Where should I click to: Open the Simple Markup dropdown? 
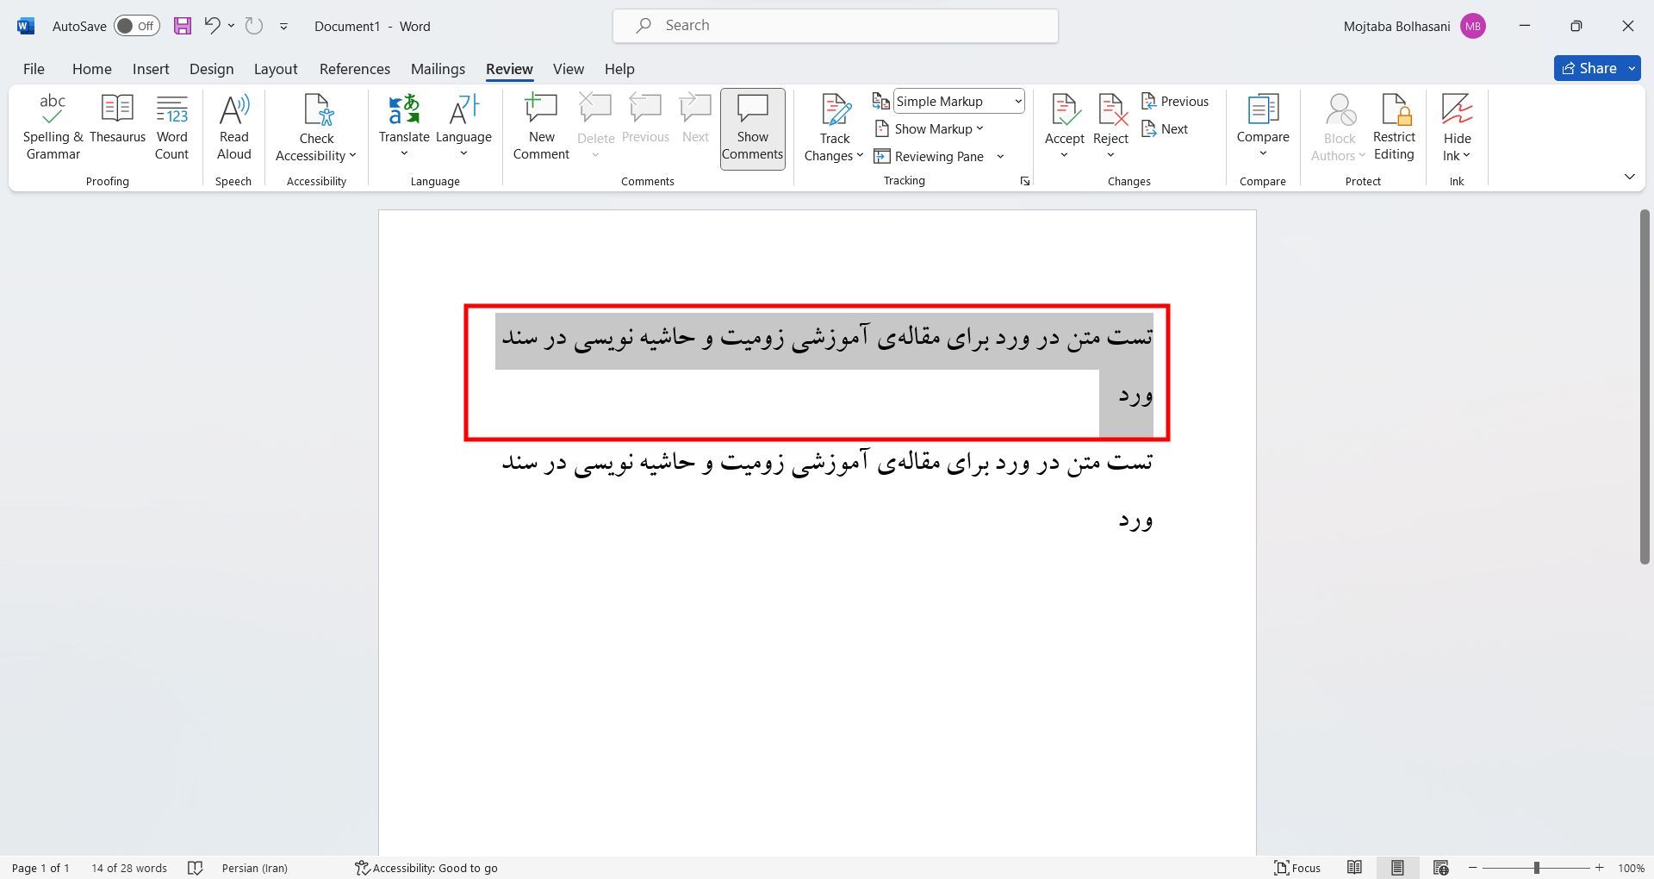958,101
